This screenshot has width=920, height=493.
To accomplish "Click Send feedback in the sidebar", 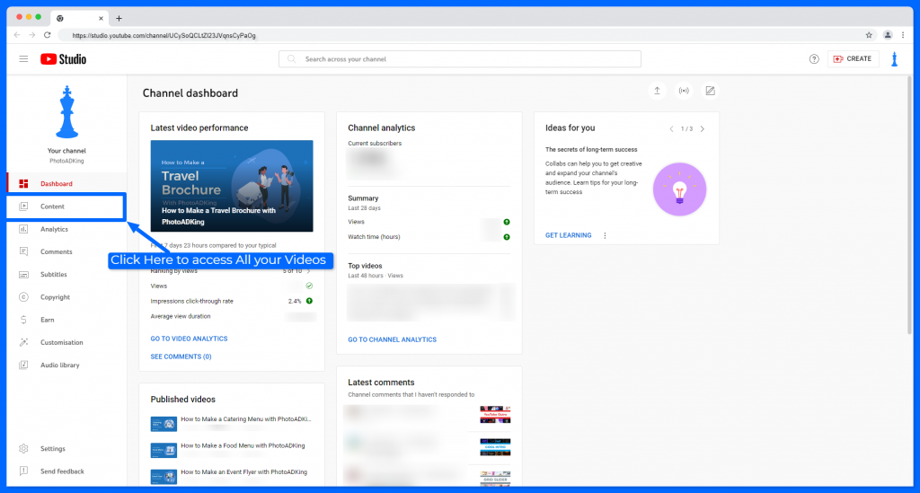I will coord(66,471).
